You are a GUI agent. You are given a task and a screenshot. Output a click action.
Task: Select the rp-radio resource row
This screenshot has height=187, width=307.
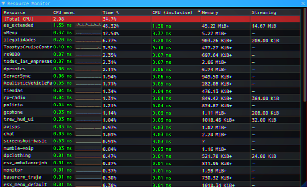tap(152, 98)
